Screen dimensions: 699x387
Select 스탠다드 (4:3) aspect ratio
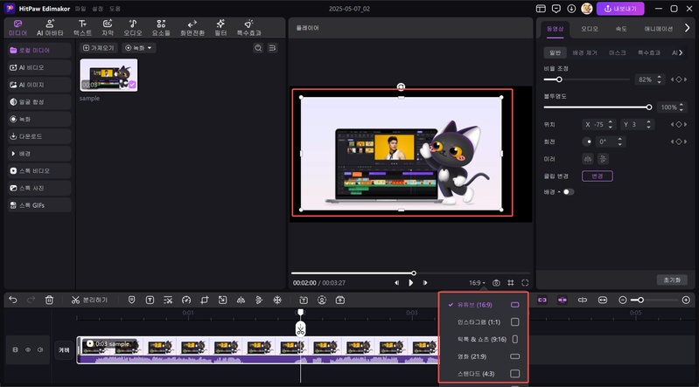pyautogui.click(x=484, y=374)
